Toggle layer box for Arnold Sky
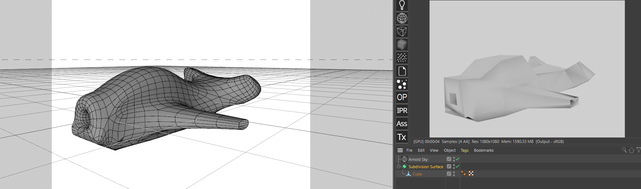 [x=449, y=159]
